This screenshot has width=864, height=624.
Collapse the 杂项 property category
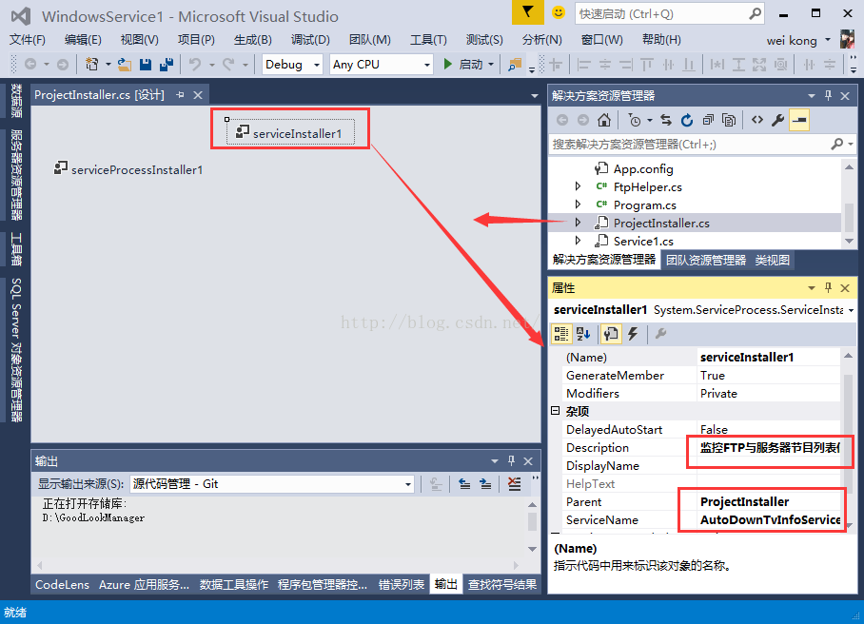click(x=556, y=411)
